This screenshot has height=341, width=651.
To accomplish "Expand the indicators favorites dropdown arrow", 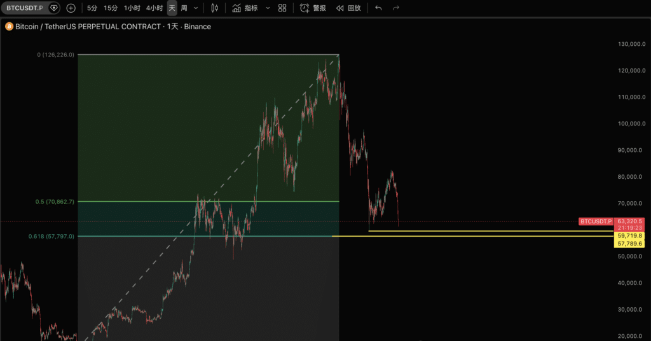I will (268, 8).
